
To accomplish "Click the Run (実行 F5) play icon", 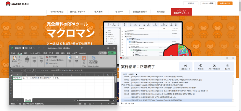I will (200, 66).
